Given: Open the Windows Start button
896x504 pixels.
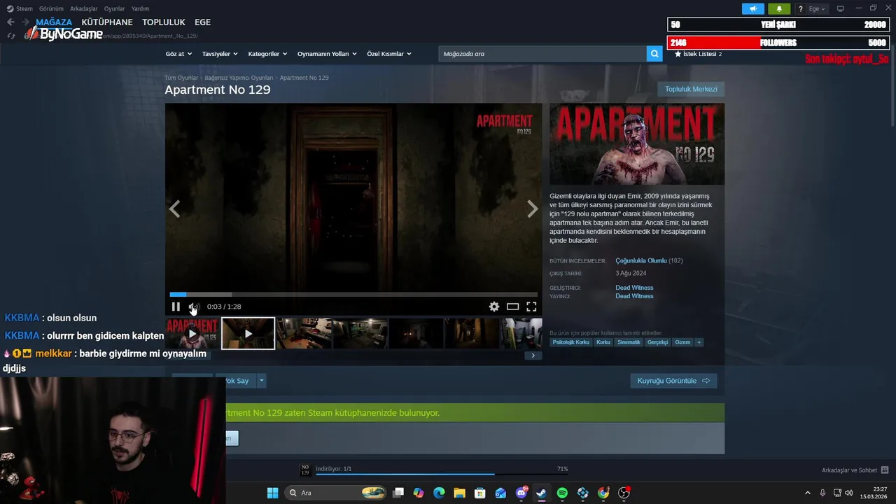Looking at the screenshot, I should (x=272, y=493).
